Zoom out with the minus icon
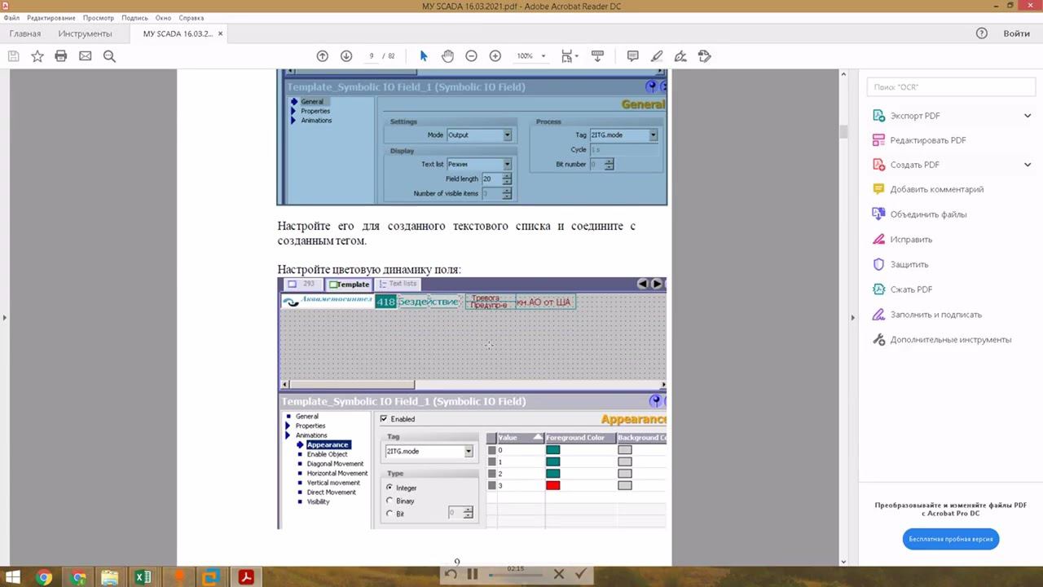 pyautogui.click(x=471, y=56)
